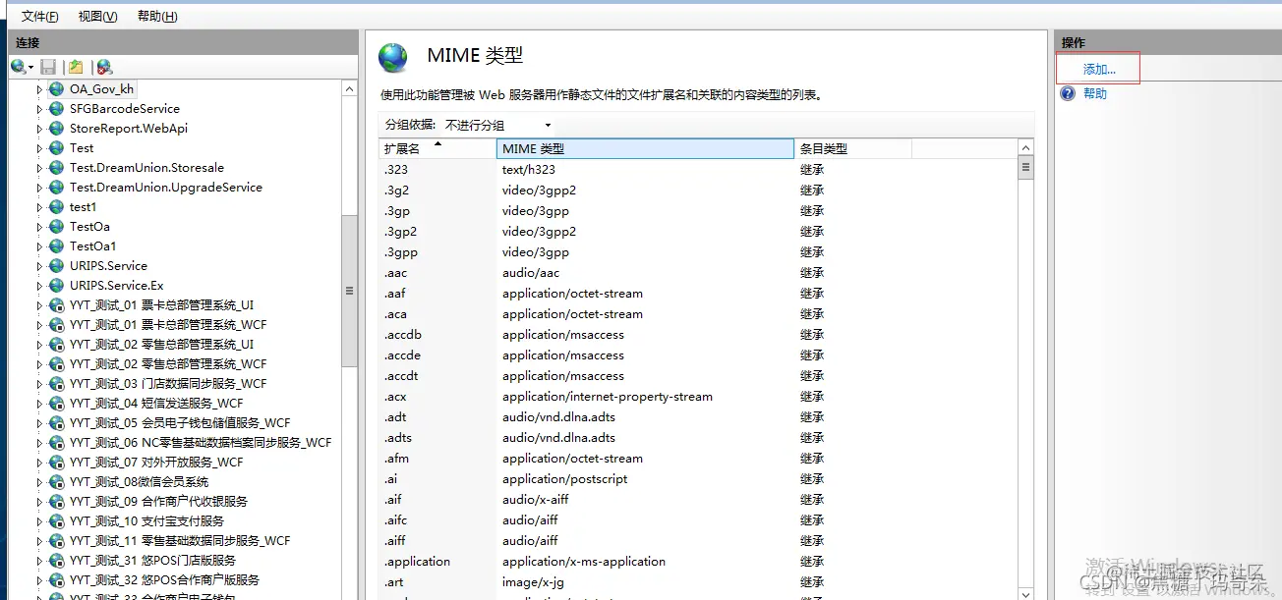Select YYT_测试_32 悠POS合作商户版服务 tree item
The image size is (1282, 600).
click(x=164, y=579)
